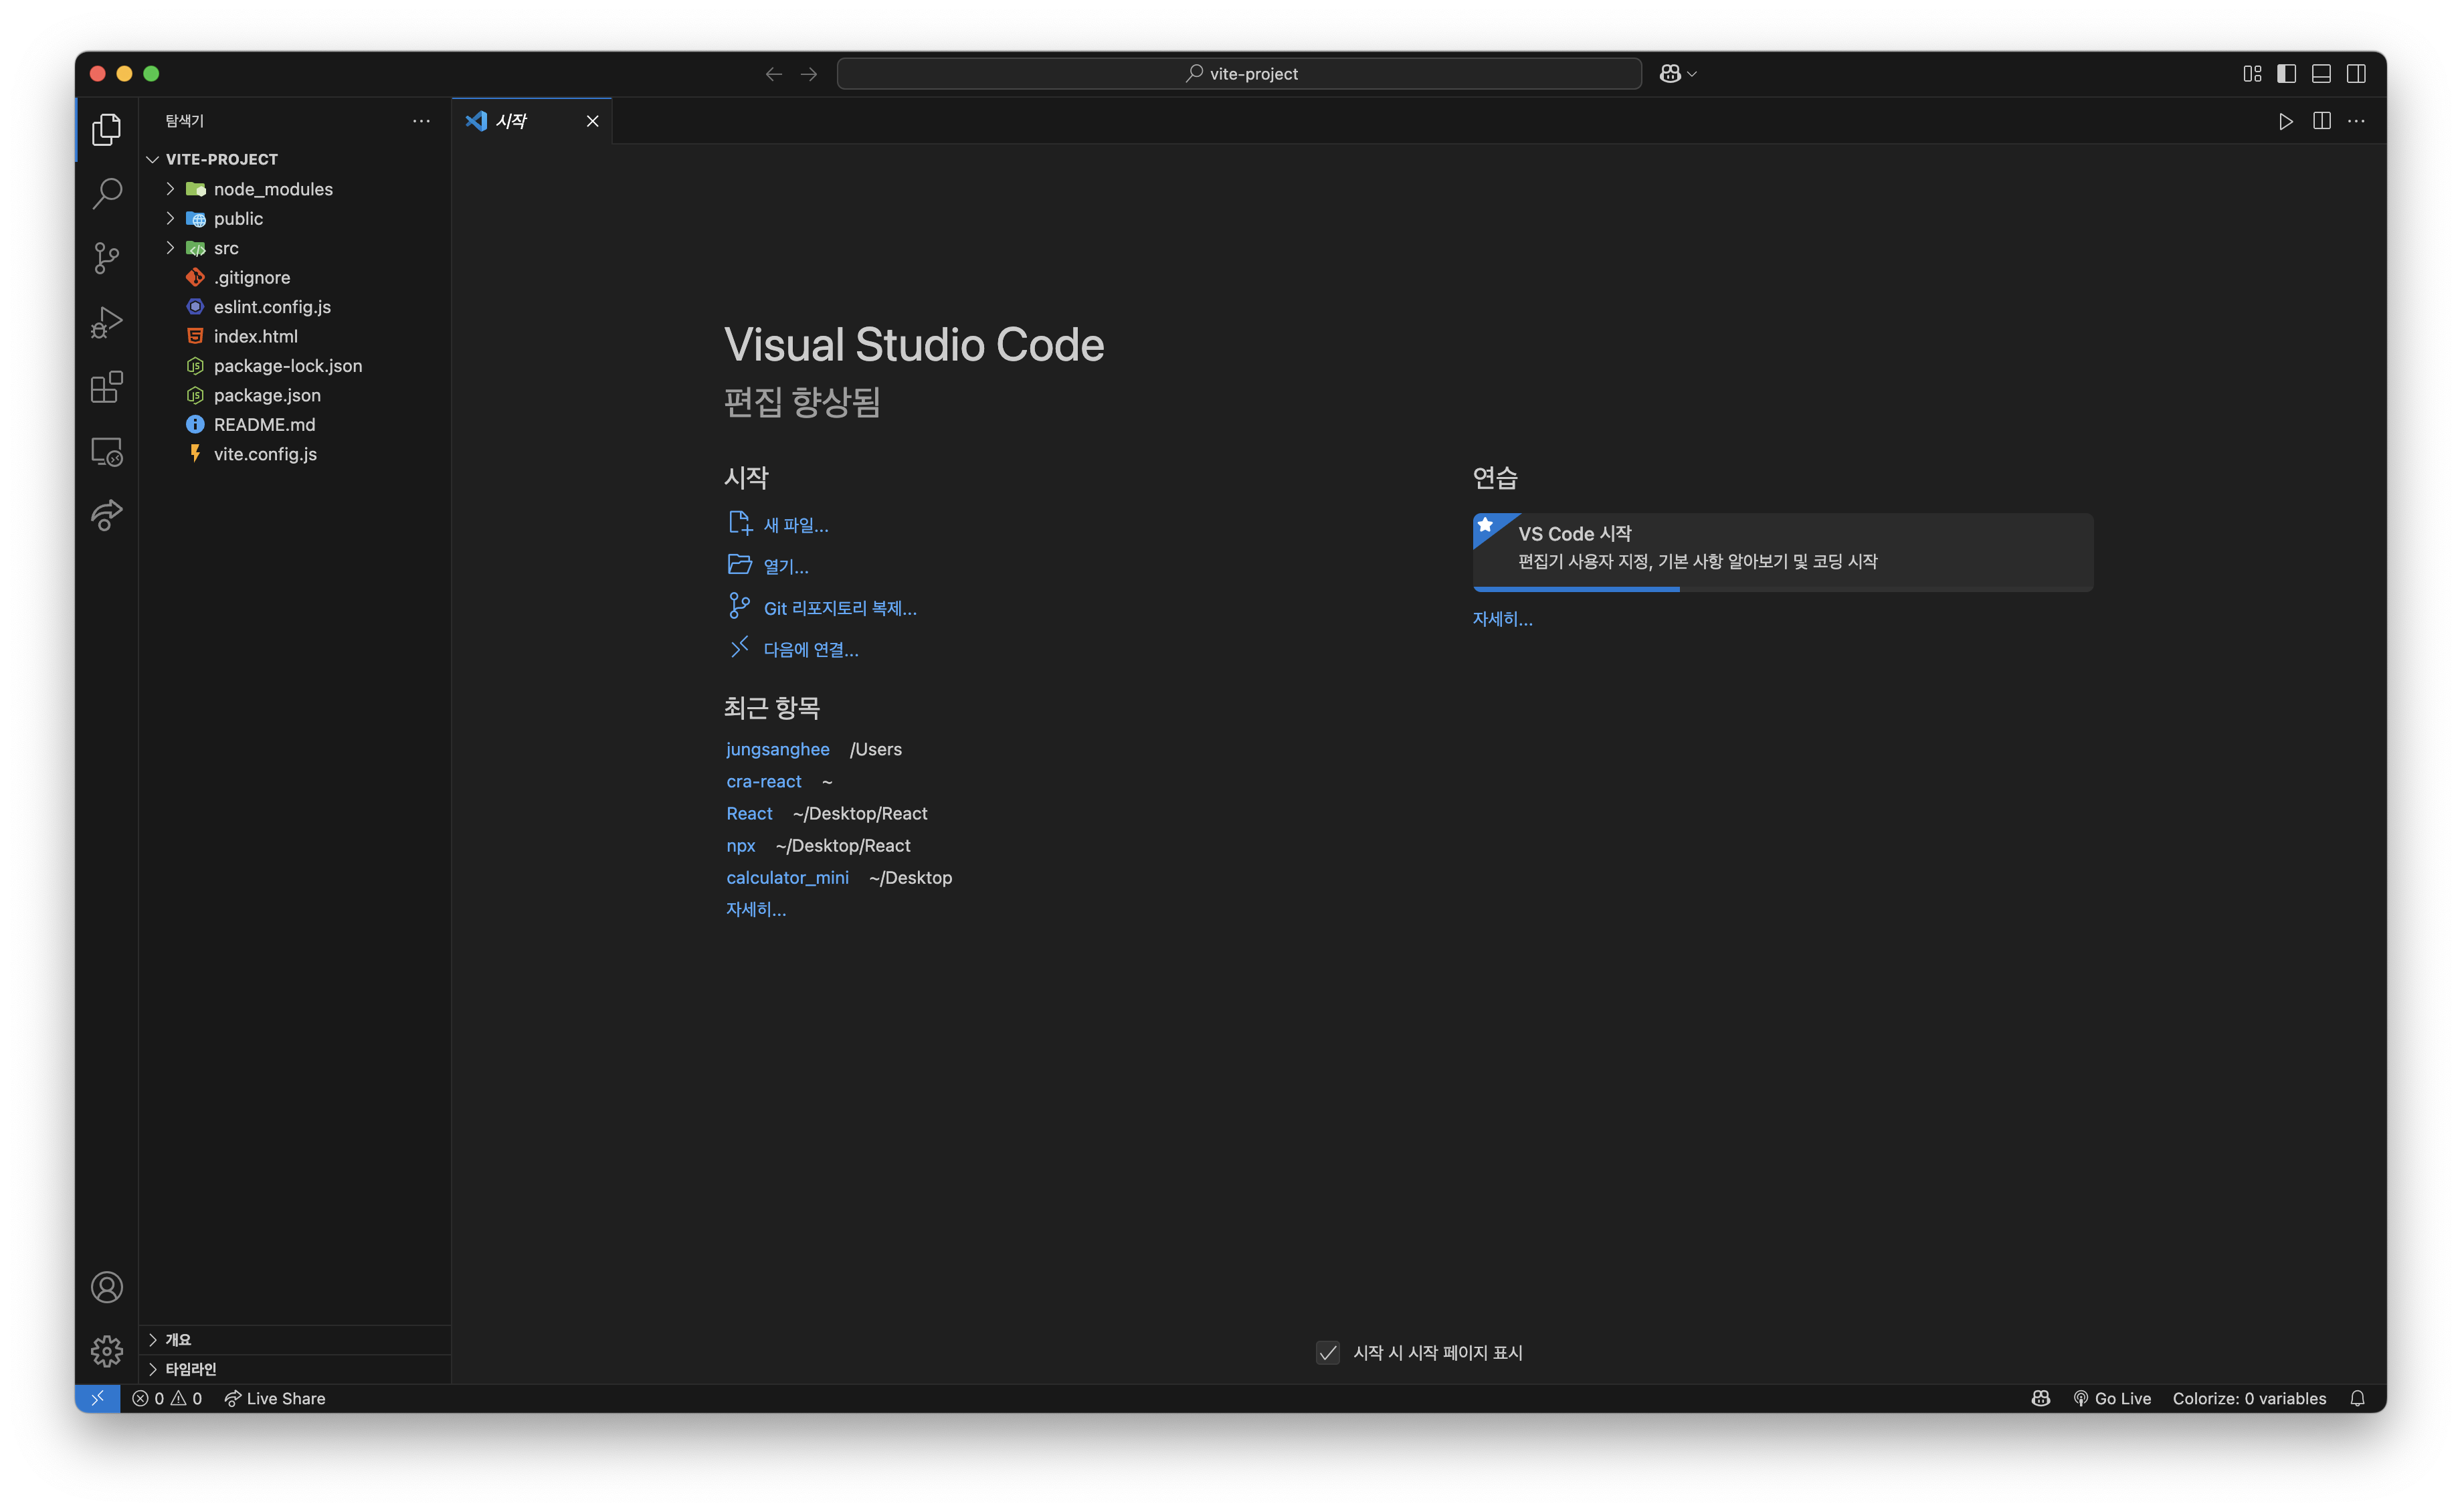The image size is (2462, 1512).
Task: Click the 열기... link
Action: (x=786, y=566)
